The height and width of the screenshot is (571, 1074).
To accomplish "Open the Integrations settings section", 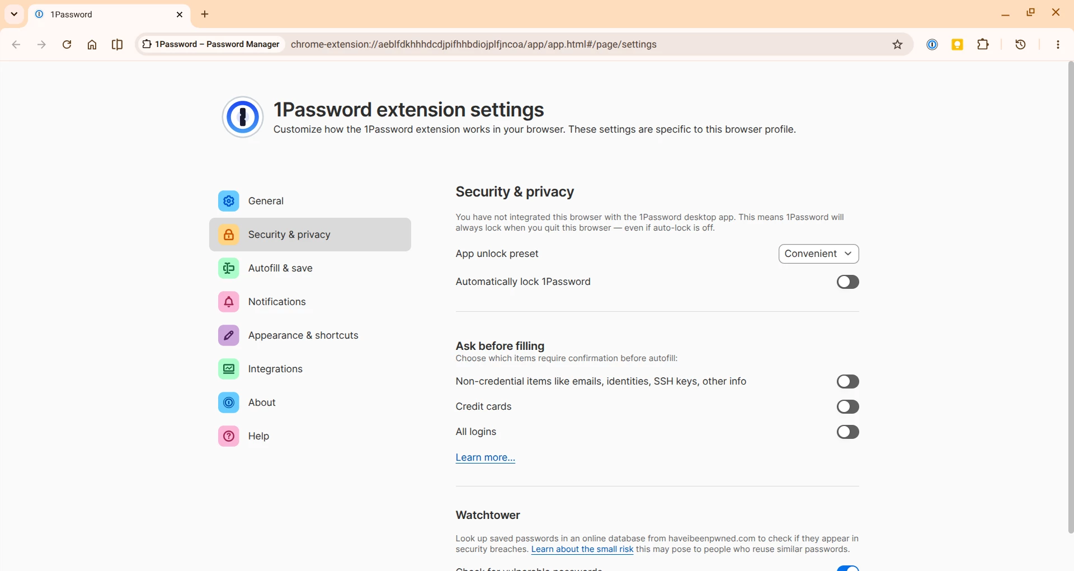I will coord(310,369).
